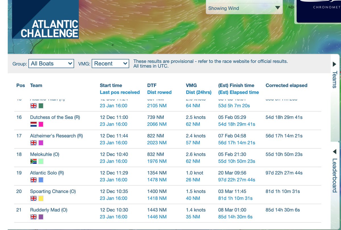The width and height of the screenshot is (341, 230).
Task: Select team Melokuhle (O)
Action: click(x=45, y=154)
